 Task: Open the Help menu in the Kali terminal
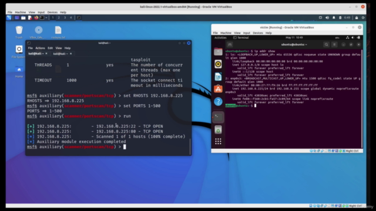click(68, 48)
